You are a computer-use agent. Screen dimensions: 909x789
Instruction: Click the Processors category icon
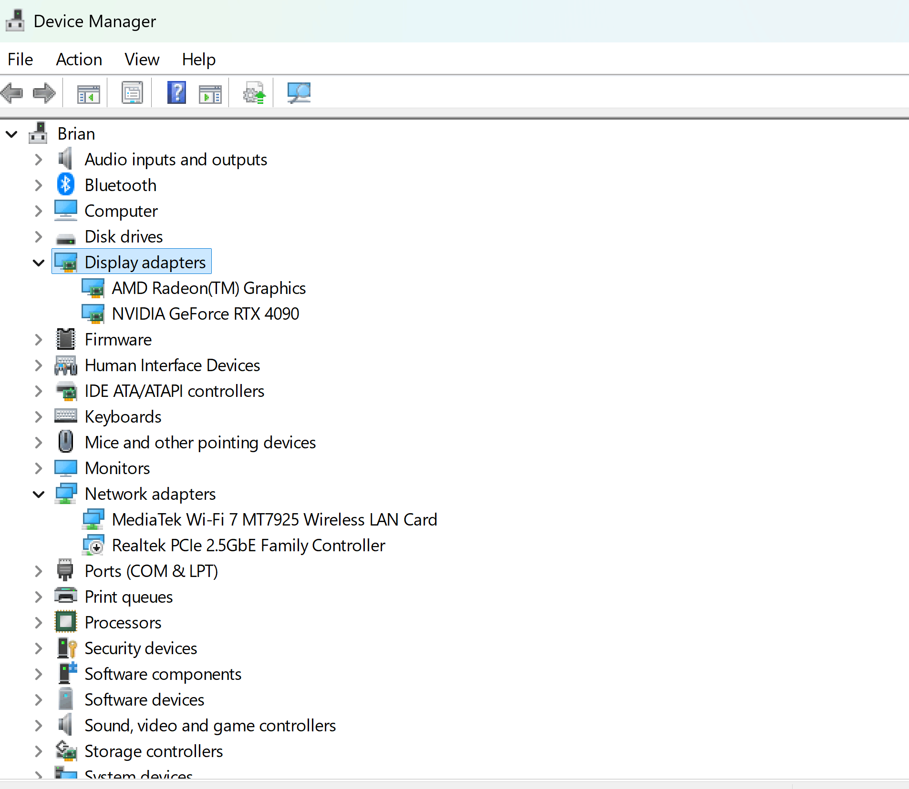pyautogui.click(x=66, y=622)
